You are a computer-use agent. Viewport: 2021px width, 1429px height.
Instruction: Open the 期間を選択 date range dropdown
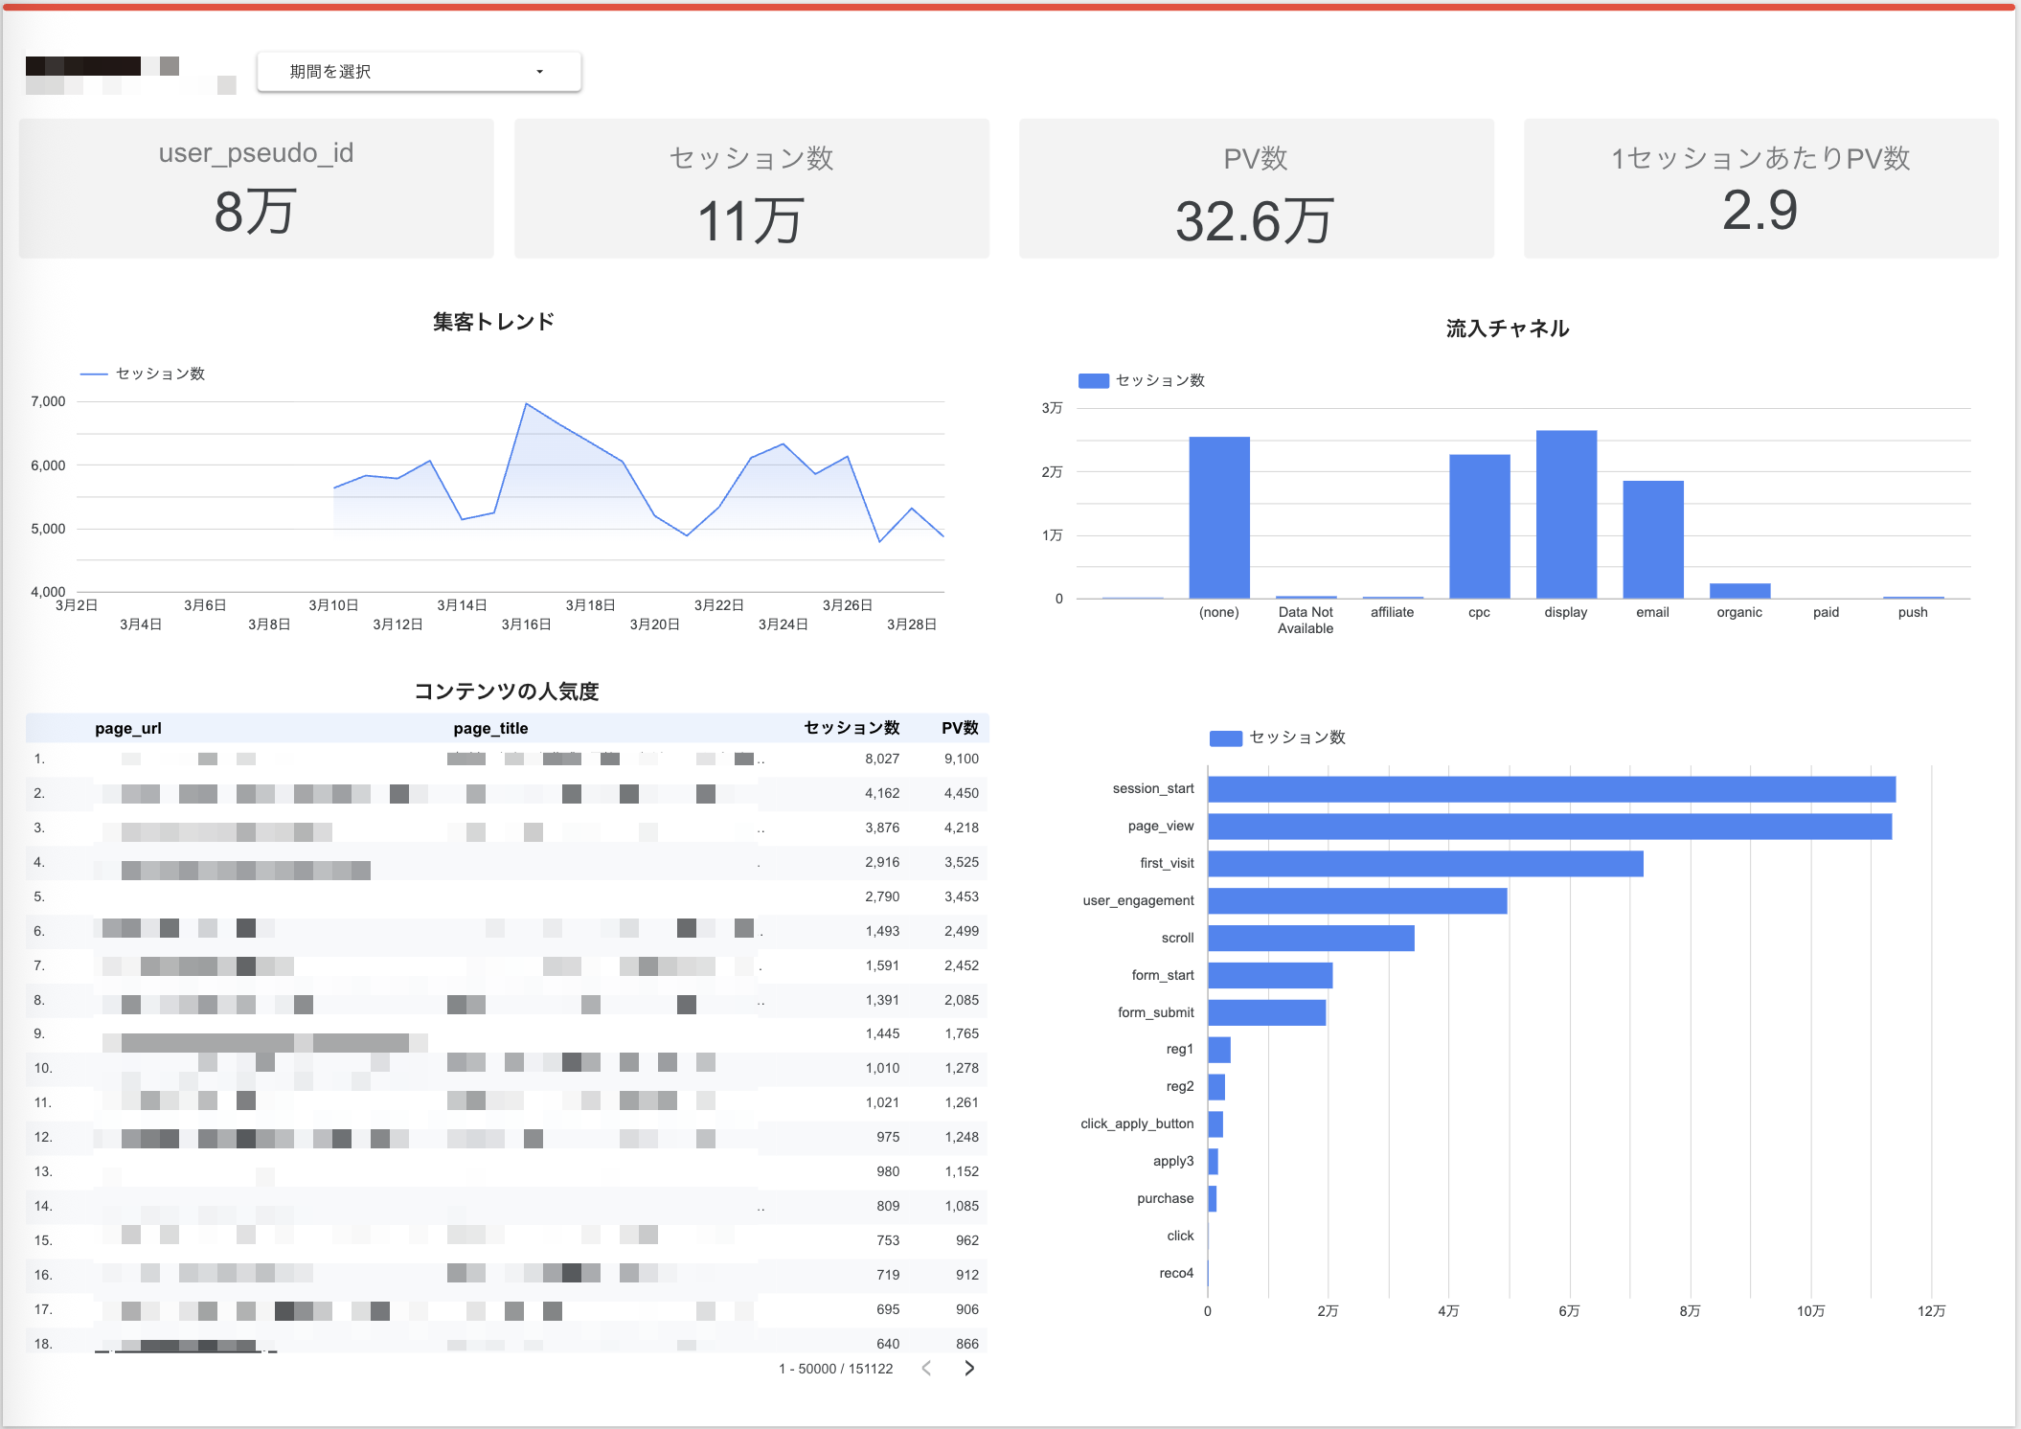(418, 72)
